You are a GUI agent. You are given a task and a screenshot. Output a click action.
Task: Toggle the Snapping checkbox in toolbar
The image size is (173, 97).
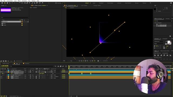pos(56,3)
